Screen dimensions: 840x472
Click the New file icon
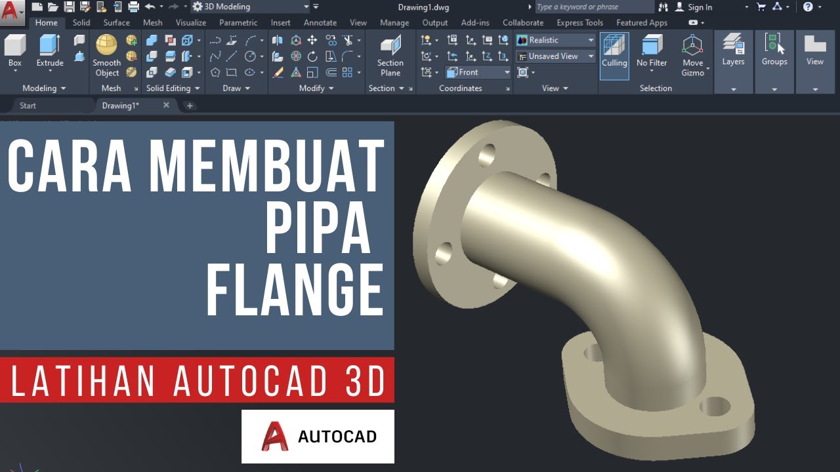click(37, 7)
